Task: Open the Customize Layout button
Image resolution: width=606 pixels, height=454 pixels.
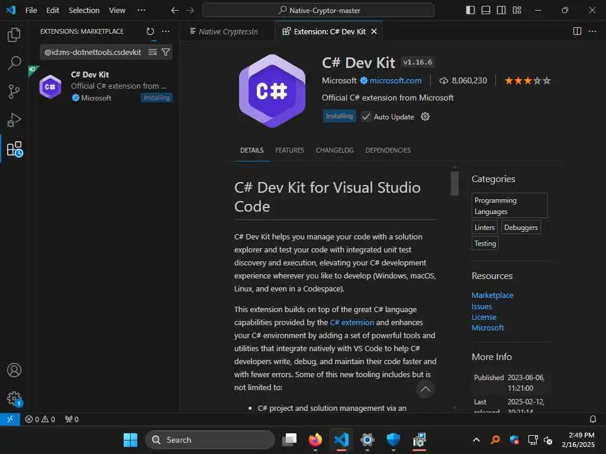Action: point(517,10)
